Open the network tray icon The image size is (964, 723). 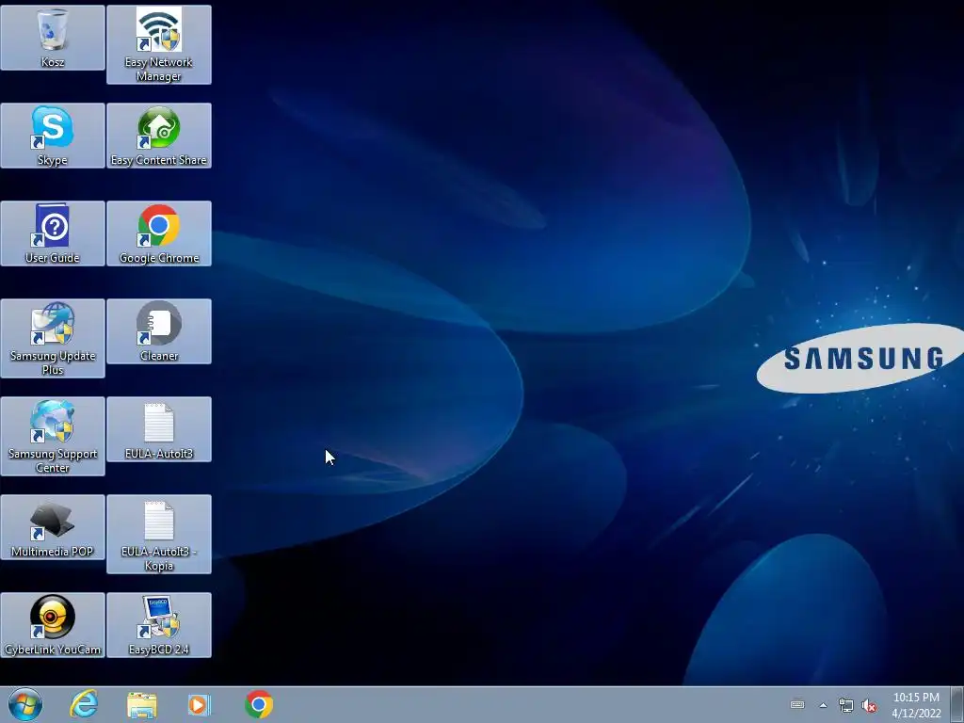(x=846, y=706)
